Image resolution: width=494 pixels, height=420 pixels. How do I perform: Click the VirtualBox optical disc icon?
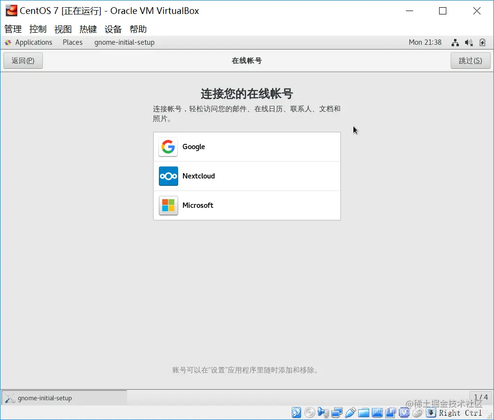[310, 412]
